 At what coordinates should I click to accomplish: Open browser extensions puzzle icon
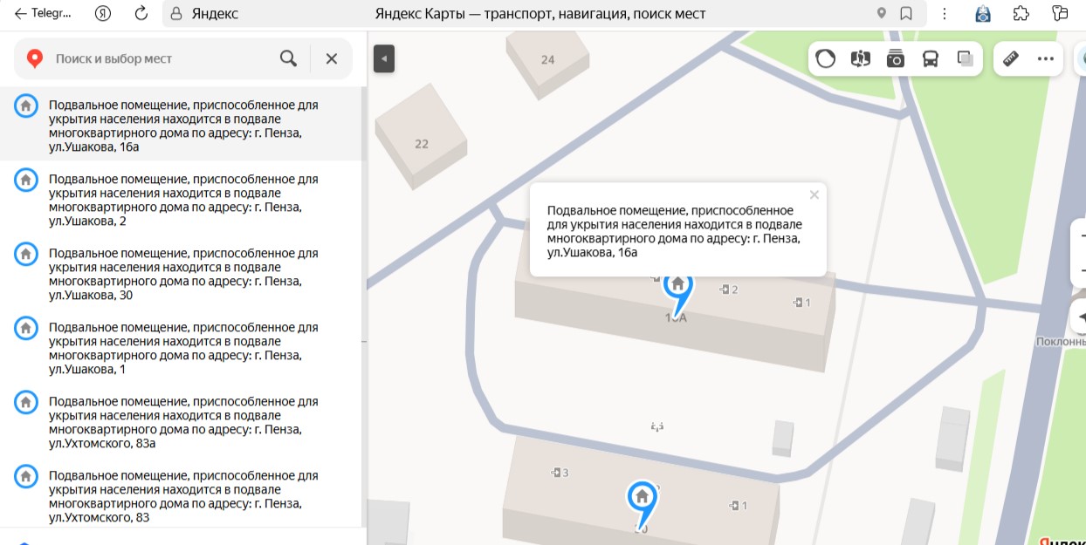pyautogui.click(x=1021, y=14)
